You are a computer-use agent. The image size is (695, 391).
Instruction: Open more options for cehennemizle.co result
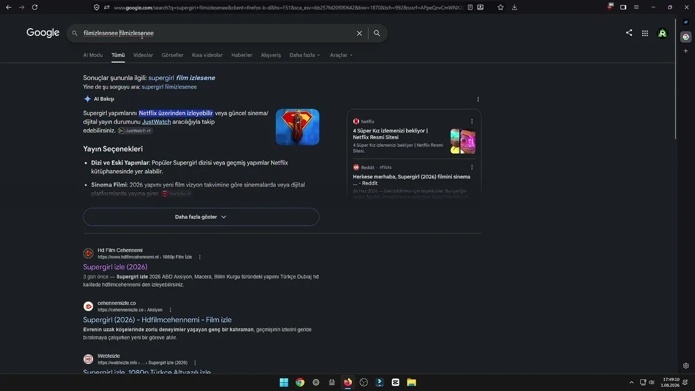[x=170, y=310]
